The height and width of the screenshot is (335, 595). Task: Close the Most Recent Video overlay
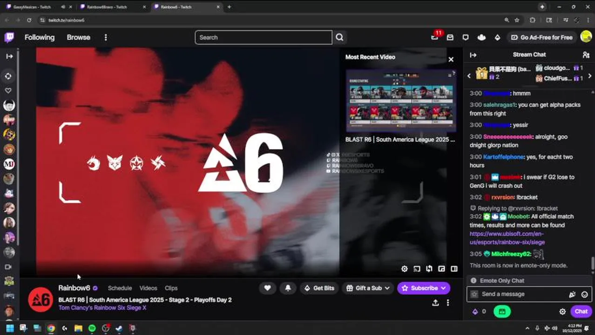point(451,59)
